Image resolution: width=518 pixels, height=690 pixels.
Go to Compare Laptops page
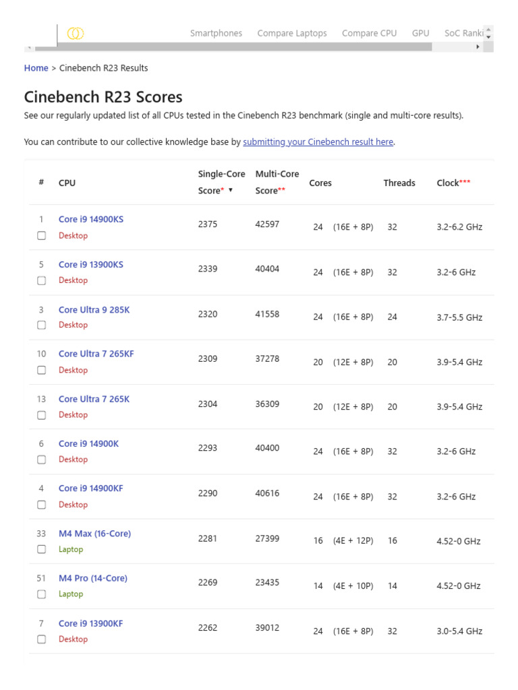point(292,33)
